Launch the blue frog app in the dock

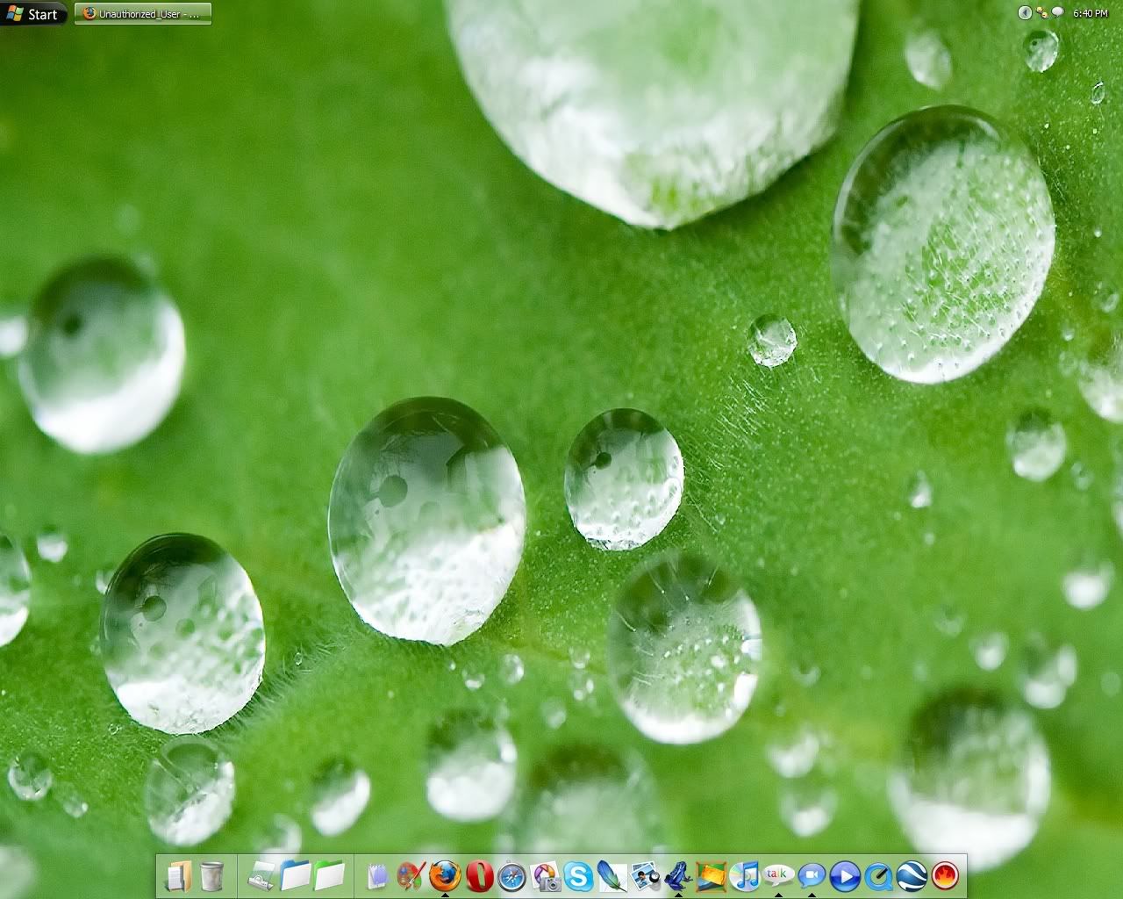pos(677,875)
